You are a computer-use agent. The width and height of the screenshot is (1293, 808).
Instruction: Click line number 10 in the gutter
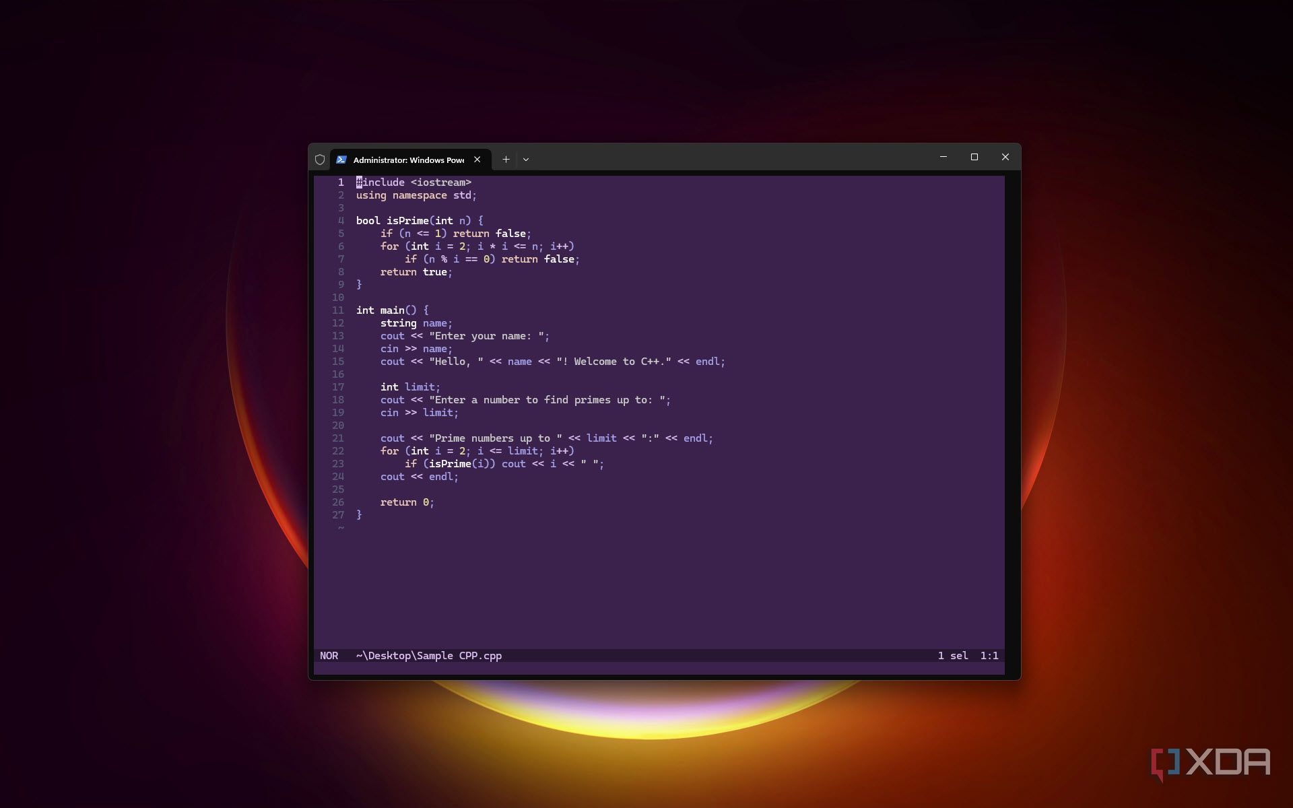tap(338, 298)
